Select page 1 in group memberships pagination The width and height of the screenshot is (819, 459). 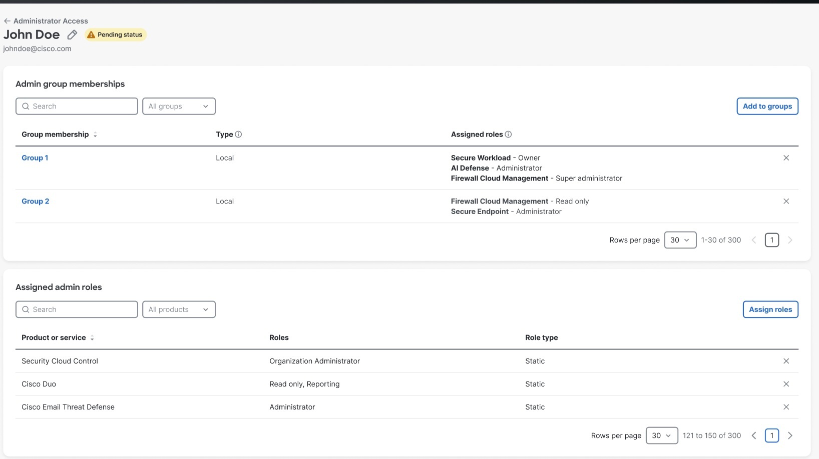[772, 240]
